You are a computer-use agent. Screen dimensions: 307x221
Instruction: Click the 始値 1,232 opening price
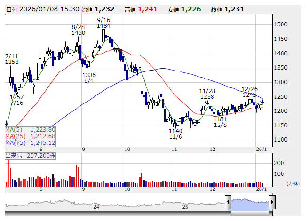(x=98, y=9)
